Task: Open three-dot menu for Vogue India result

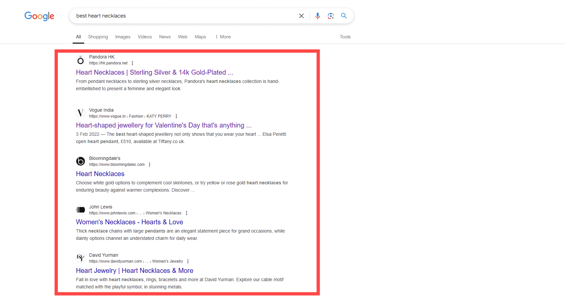Action: 176,116
